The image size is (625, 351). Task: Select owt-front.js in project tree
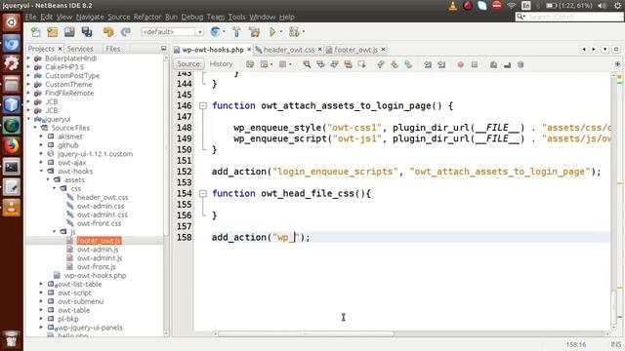[97, 266]
